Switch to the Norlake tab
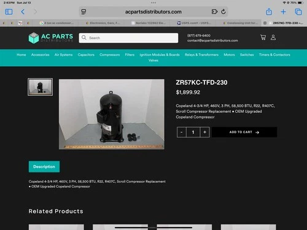Screen dimensions: 307x230 pyautogui.click(x=149, y=23)
